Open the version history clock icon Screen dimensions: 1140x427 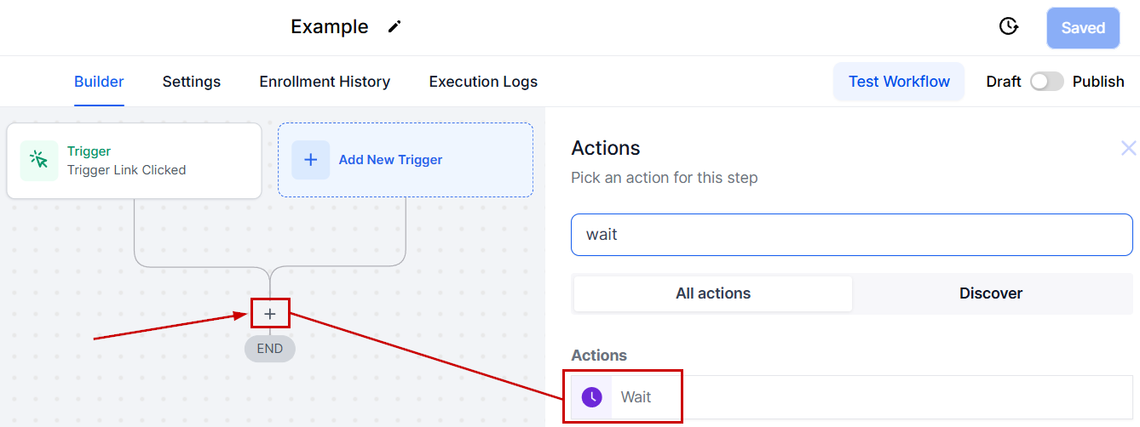click(x=1009, y=27)
